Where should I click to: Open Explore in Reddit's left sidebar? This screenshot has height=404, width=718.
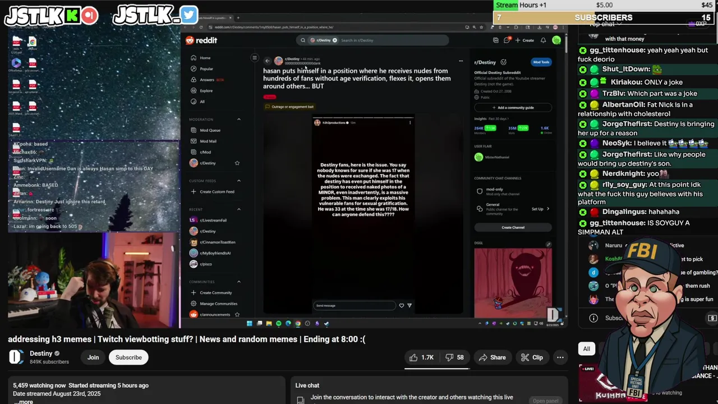tap(201, 90)
